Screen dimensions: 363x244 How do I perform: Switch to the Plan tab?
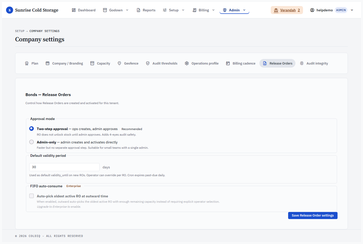click(x=32, y=63)
